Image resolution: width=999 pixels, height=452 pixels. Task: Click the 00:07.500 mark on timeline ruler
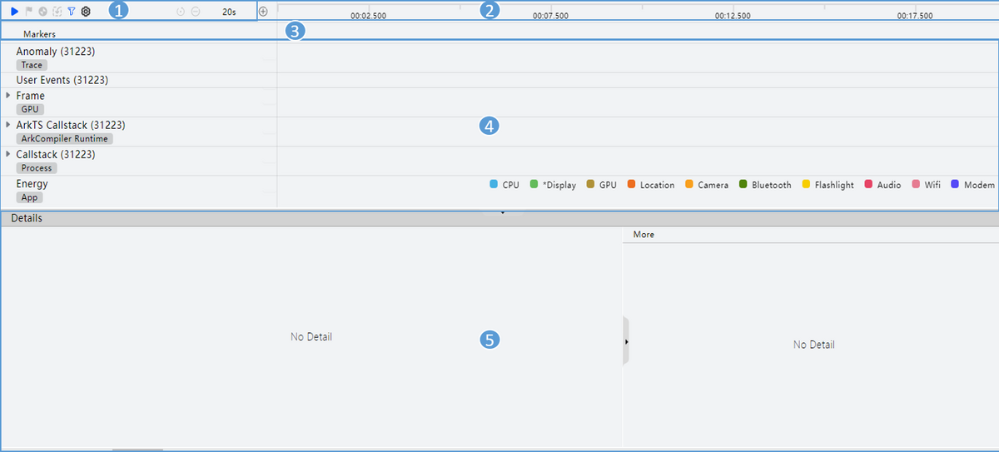[x=550, y=16]
